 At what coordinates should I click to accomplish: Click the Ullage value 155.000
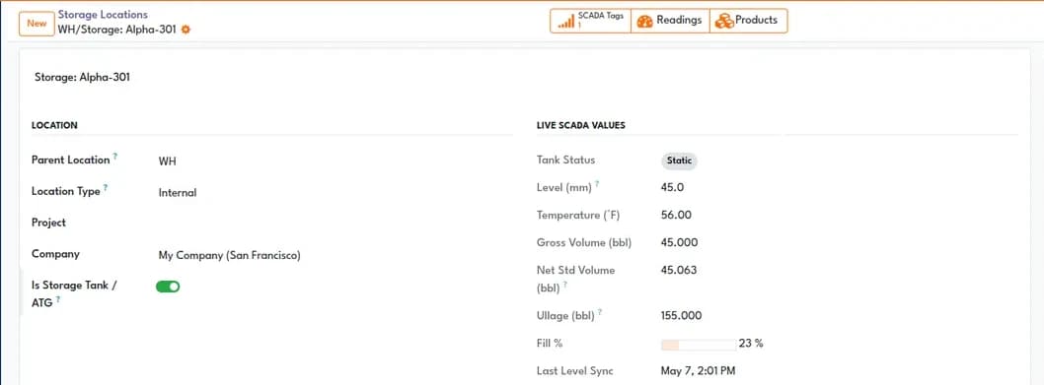tap(681, 316)
